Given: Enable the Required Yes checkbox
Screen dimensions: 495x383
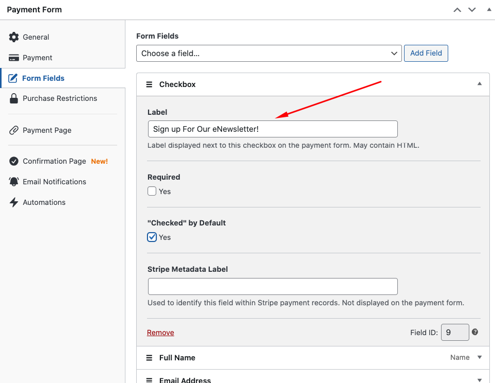Looking at the screenshot, I should [152, 191].
